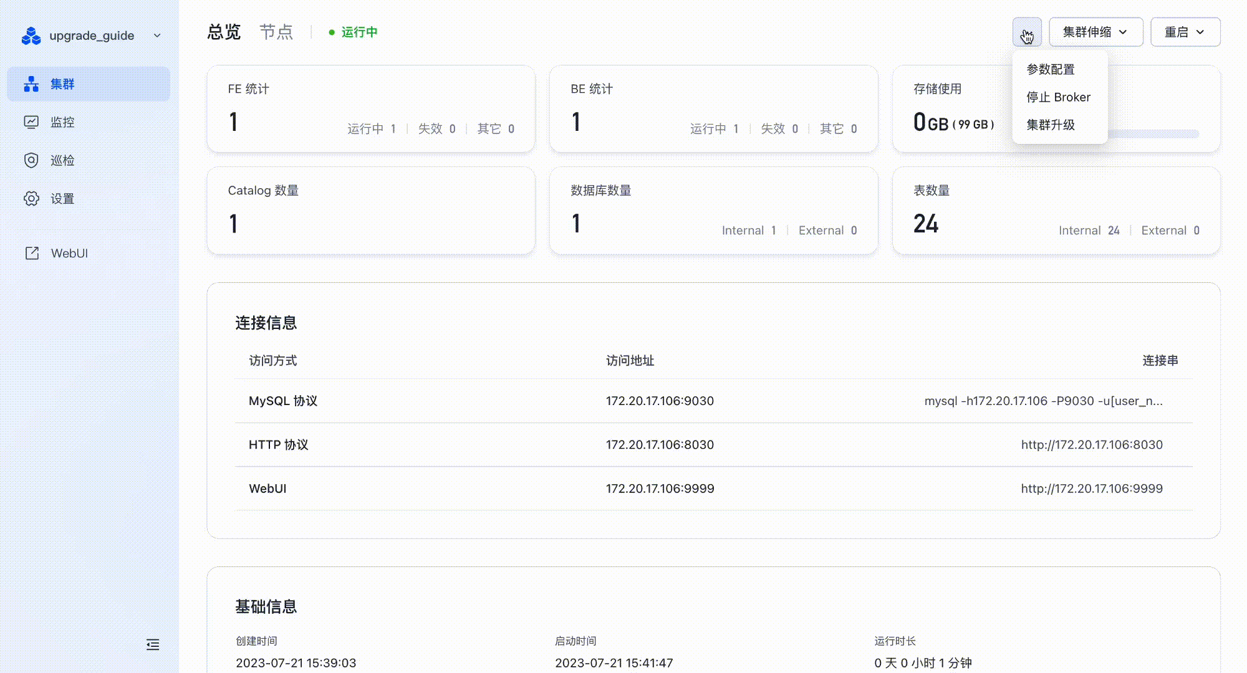Click the more-actions button beside 集群伸缩
The width and height of the screenshot is (1247, 673).
1026,32
